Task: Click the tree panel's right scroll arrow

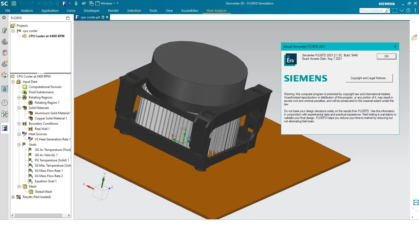Action: pos(69,216)
